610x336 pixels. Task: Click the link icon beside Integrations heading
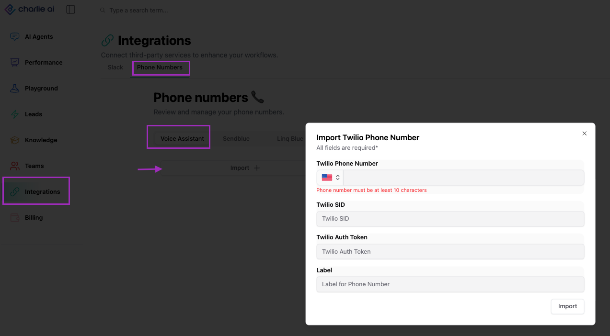click(108, 41)
